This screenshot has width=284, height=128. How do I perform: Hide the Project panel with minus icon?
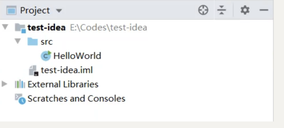point(264,10)
